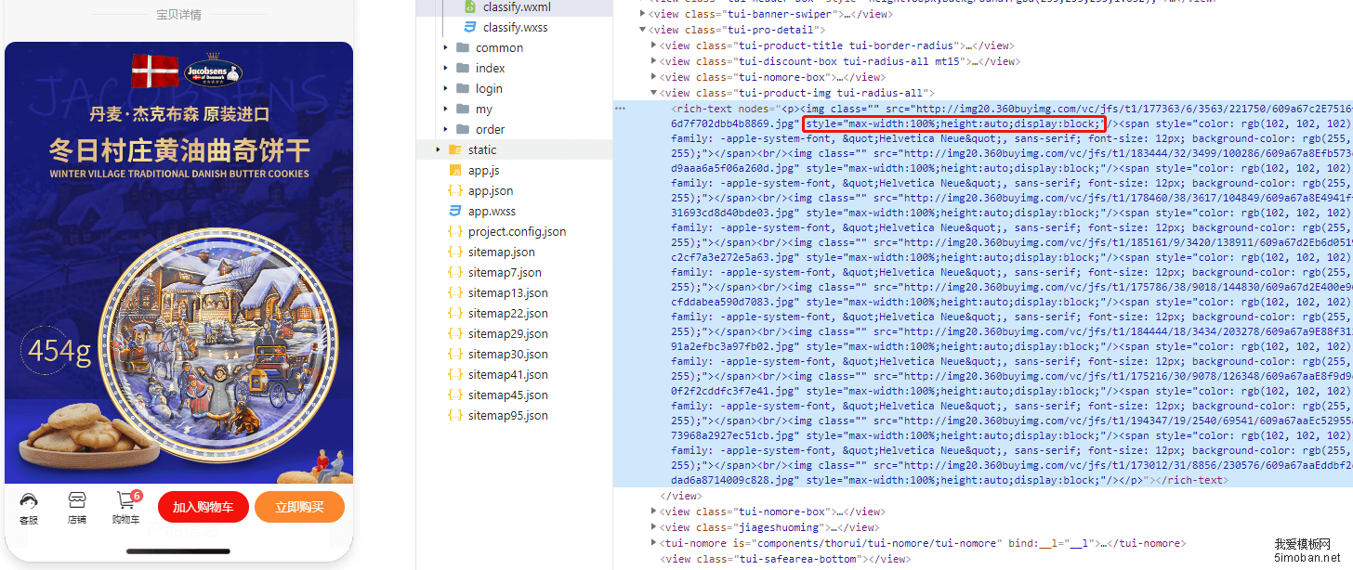Collapse the tui-product-img view node
1353x570 pixels.
tap(653, 93)
